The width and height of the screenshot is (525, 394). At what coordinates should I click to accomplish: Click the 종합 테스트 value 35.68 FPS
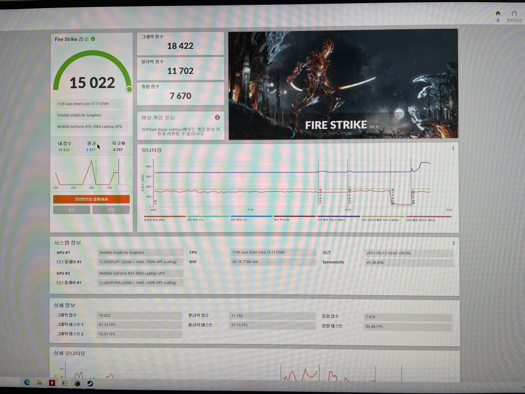[408, 327]
